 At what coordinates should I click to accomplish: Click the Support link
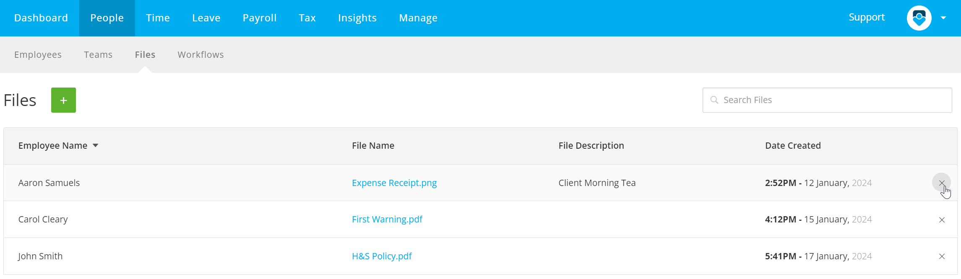(867, 17)
